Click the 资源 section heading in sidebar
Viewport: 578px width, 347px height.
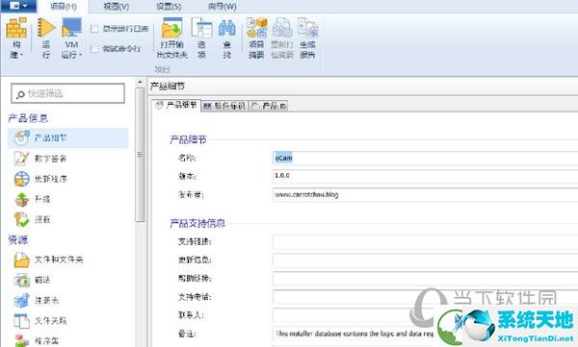18,240
